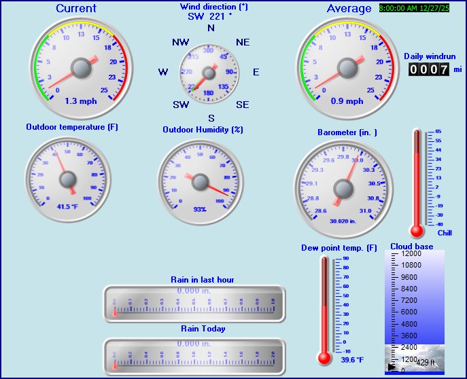Click the '429 ft' cloud base value
Viewport: 467px width, 379px height.
[x=426, y=362]
